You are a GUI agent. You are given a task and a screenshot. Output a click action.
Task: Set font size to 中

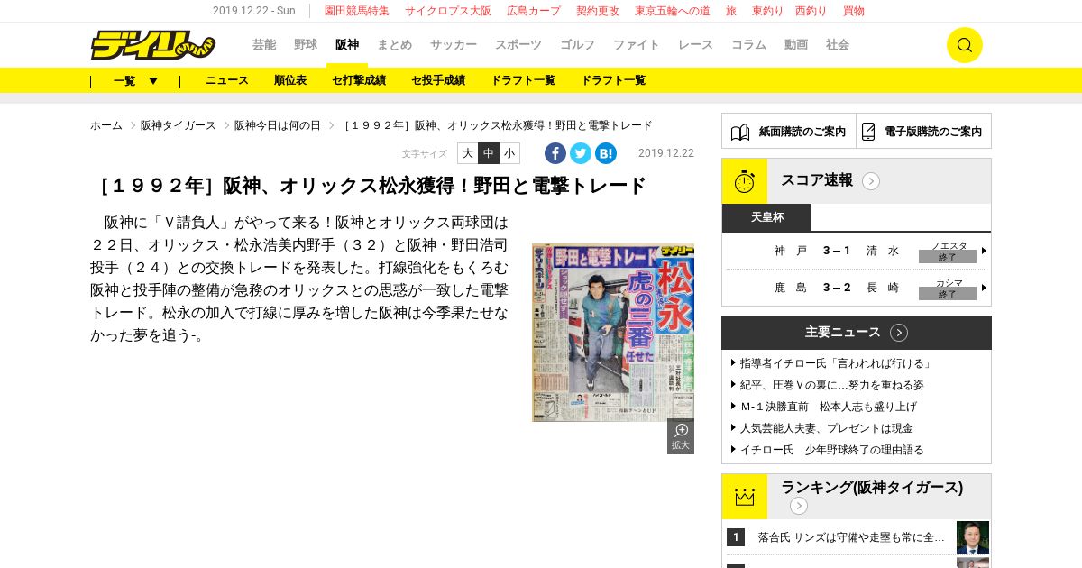489,153
